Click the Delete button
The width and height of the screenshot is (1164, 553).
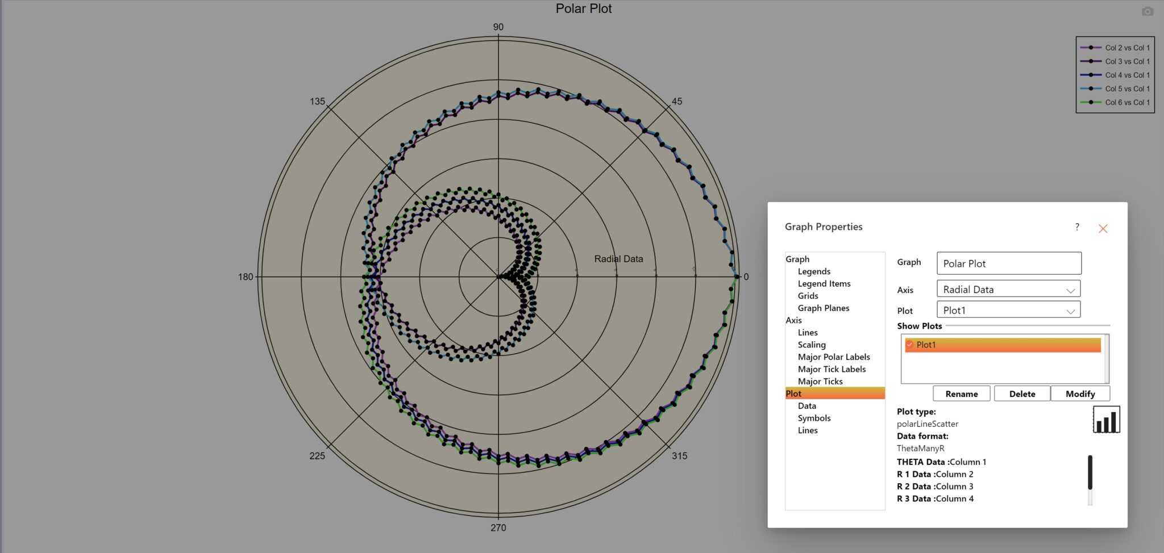[1022, 394]
